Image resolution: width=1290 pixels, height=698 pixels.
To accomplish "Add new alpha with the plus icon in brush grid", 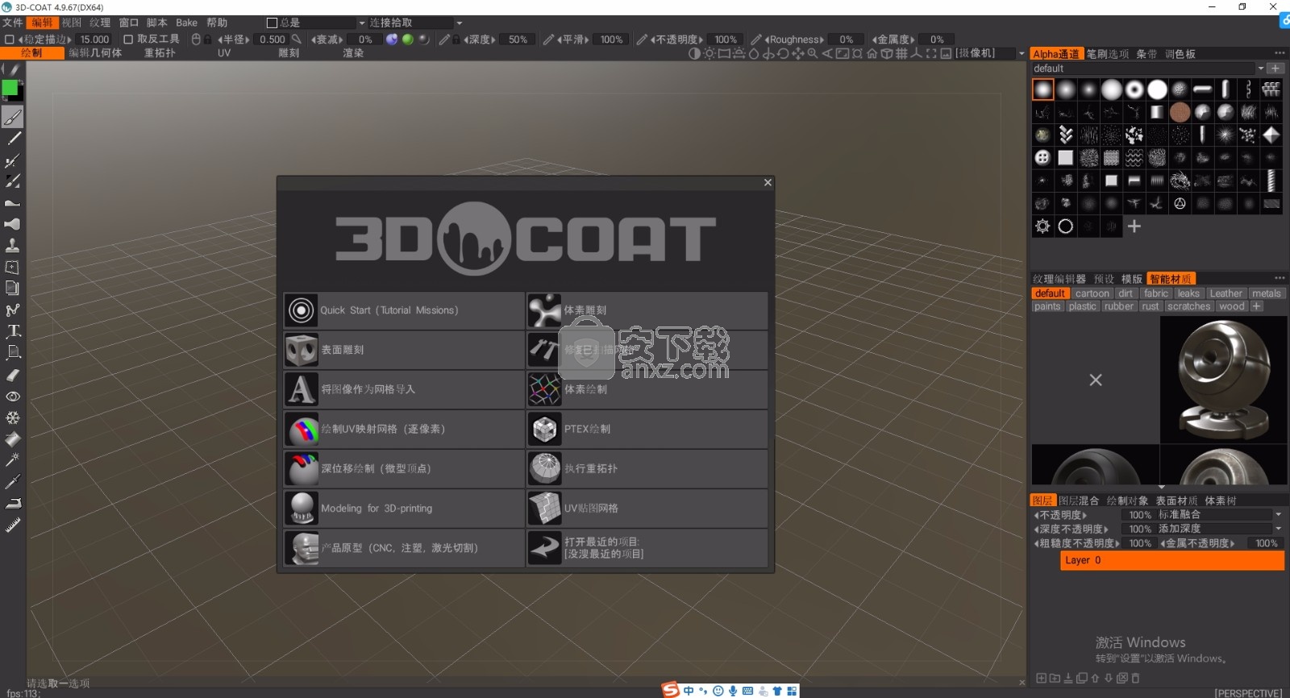I will pos(1134,226).
